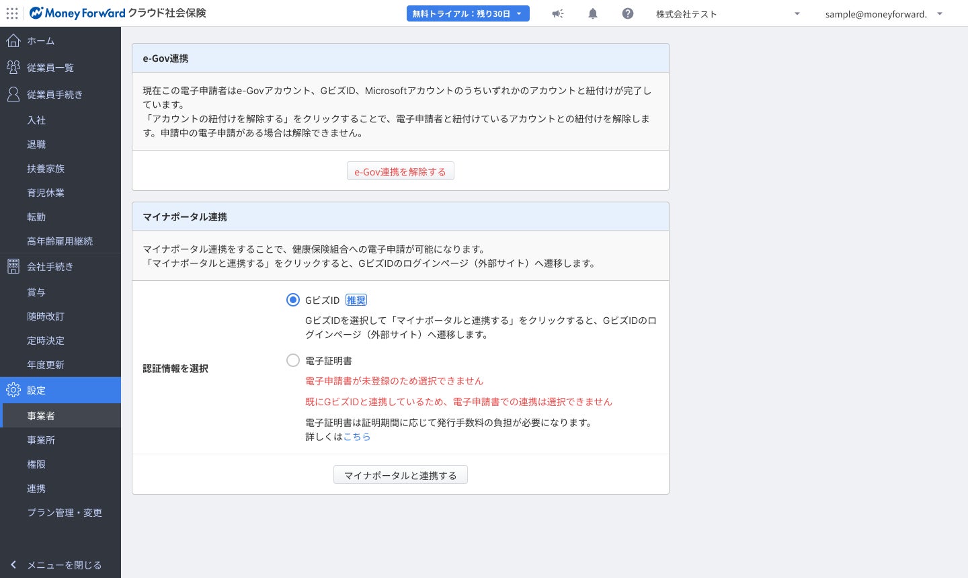968x578 pixels.
Task: Collapse sidebar with メニューを閉じる
Action: 57,565
